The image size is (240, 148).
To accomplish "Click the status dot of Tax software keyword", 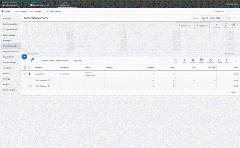I will (30, 74).
